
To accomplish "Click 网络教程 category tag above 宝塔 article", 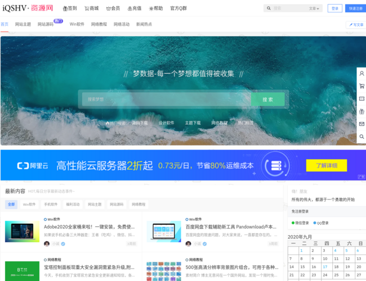I will click(x=52, y=260).
